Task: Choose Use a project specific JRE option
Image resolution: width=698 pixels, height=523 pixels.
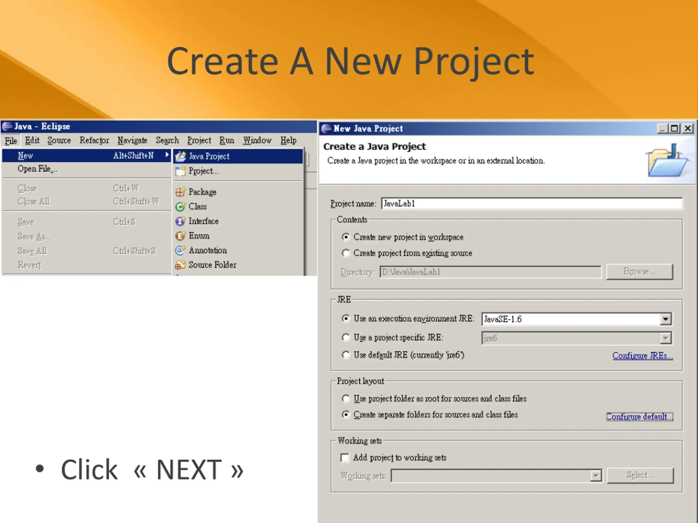Action: tap(346, 337)
